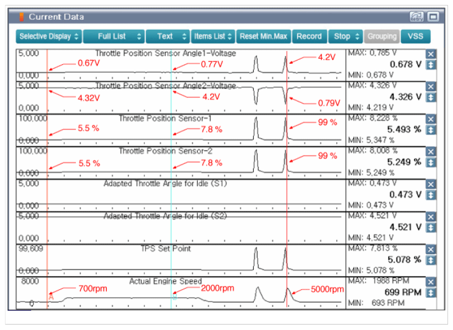Click the Retry icon in title bar
This screenshot has height=330, width=453.
417,17
